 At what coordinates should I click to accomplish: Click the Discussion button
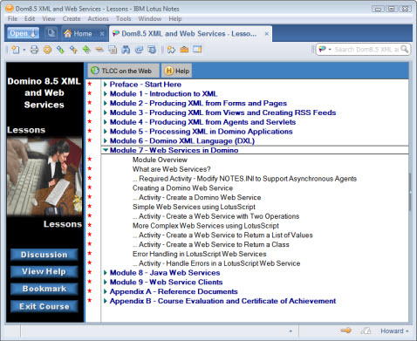pos(44,255)
